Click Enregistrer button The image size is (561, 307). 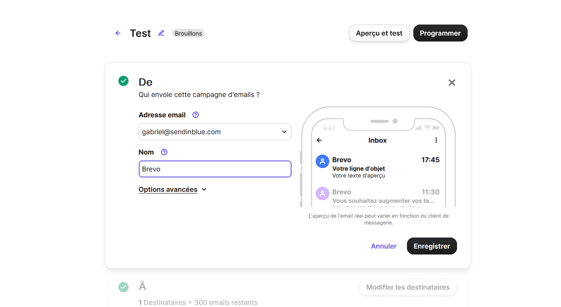432,246
